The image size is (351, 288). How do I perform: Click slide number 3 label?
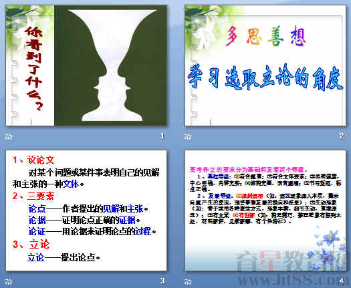point(162,281)
